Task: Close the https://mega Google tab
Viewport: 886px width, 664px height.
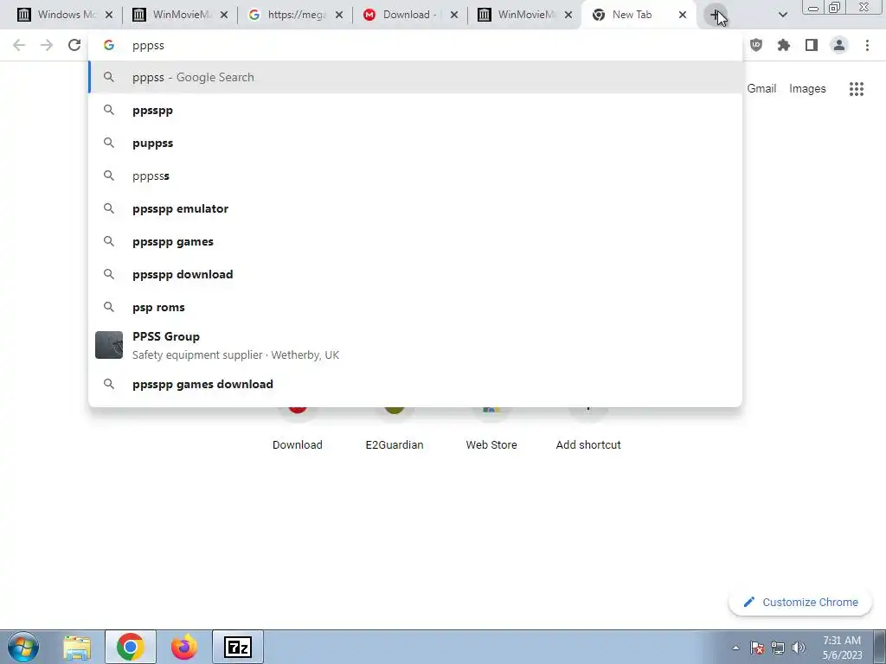Action: click(x=339, y=16)
